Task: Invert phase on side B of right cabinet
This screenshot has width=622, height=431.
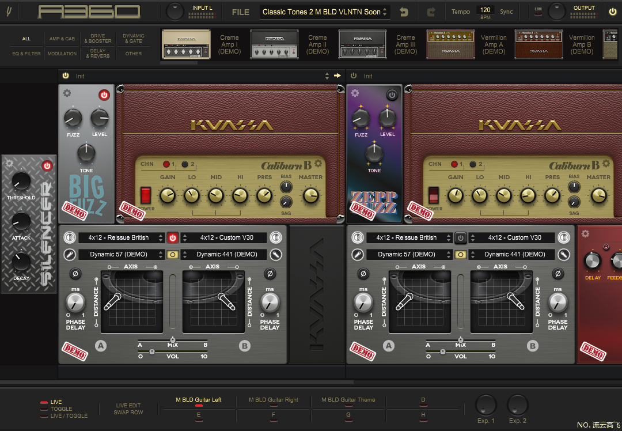Action: 557,274
